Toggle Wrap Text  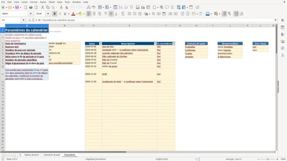pyautogui.click(x=123, y=14)
